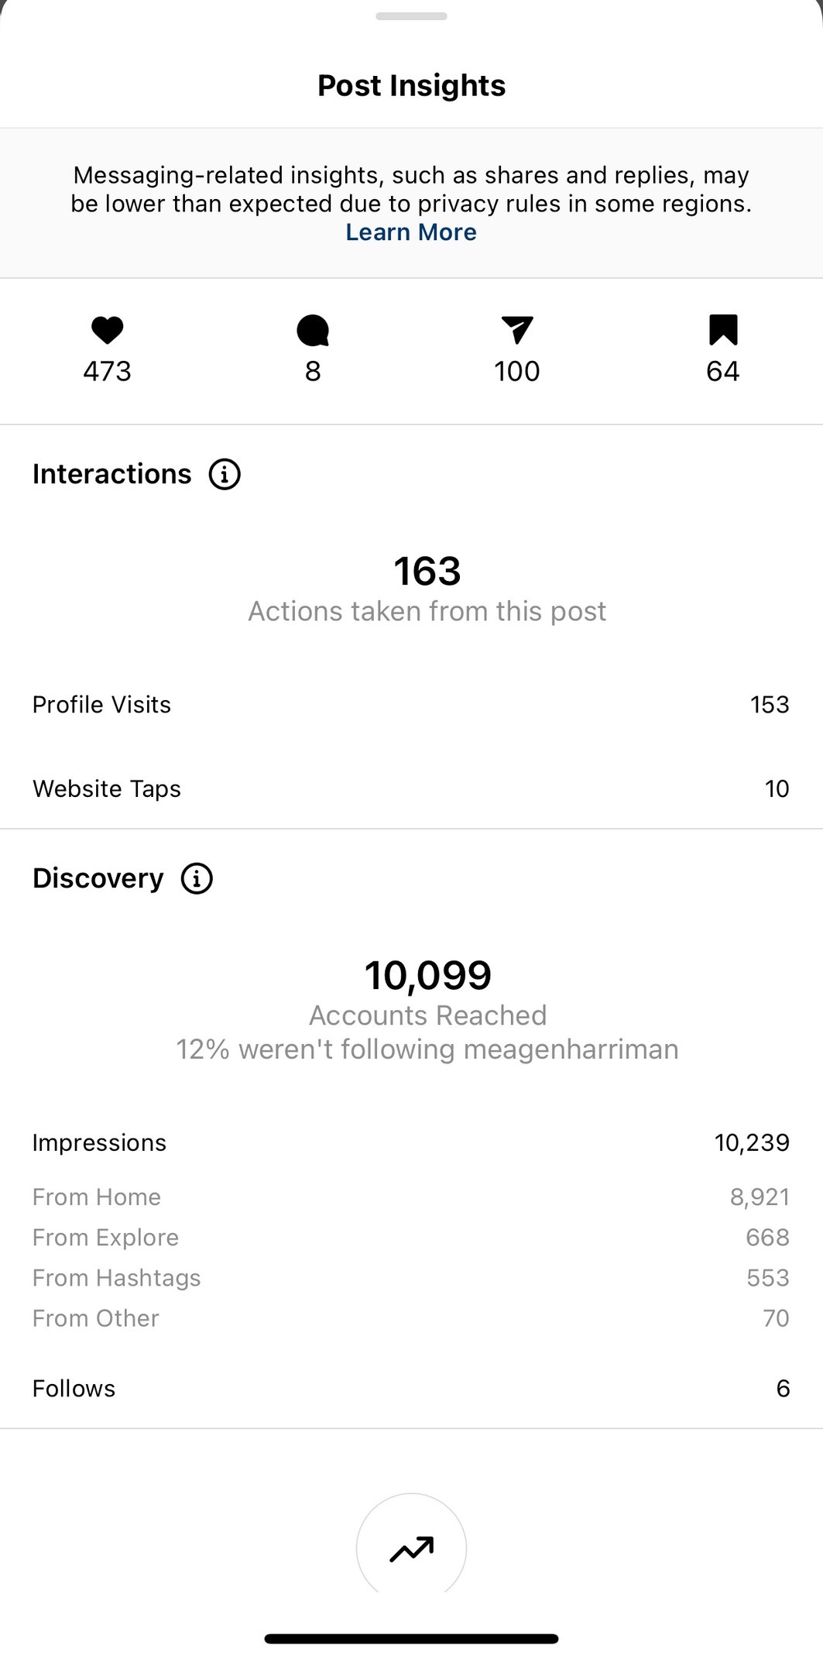
Task: Tap the From Hashtags impressions row
Action: pos(411,1278)
